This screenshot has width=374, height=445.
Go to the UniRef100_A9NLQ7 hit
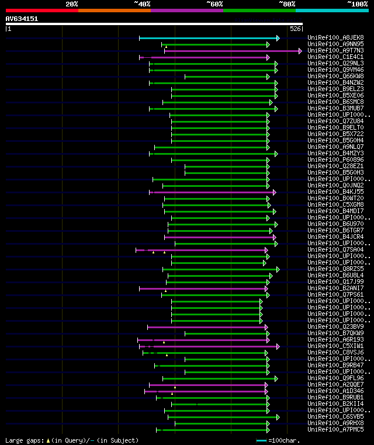[x=335, y=147]
